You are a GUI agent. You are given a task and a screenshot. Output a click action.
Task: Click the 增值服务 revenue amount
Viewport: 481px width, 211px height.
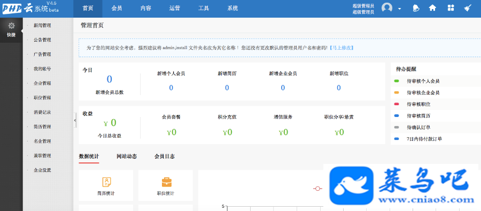(283, 132)
